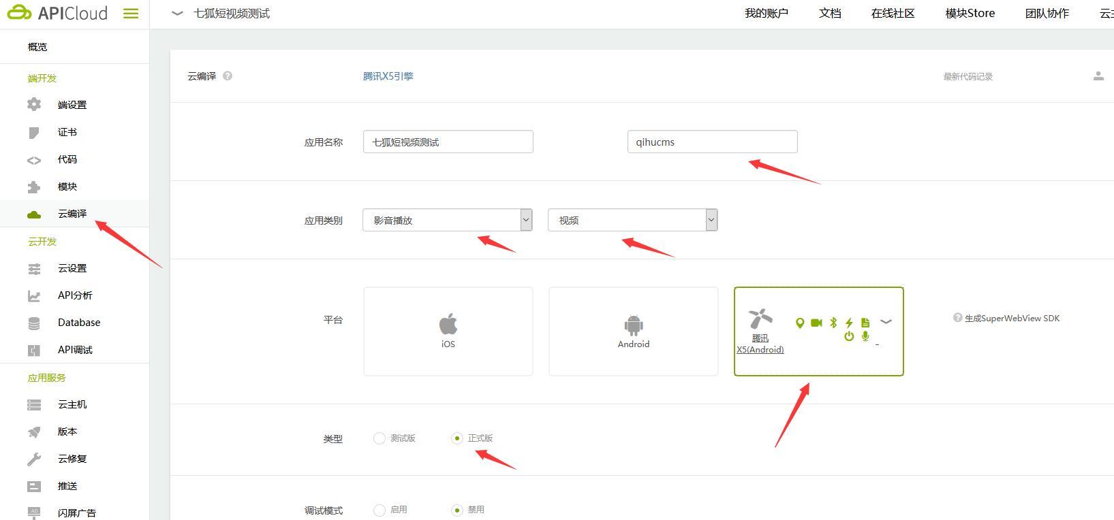Open the 视频 subcategory dropdown
The height and width of the screenshot is (520, 1114).
pos(633,220)
